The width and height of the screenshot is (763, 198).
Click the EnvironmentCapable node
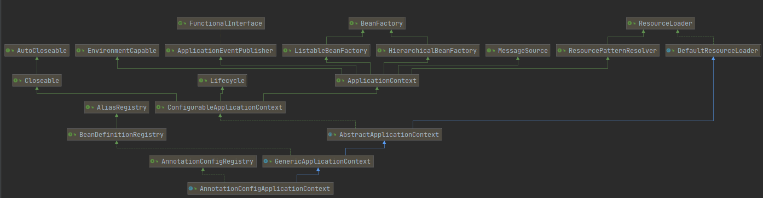click(x=117, y=51)
